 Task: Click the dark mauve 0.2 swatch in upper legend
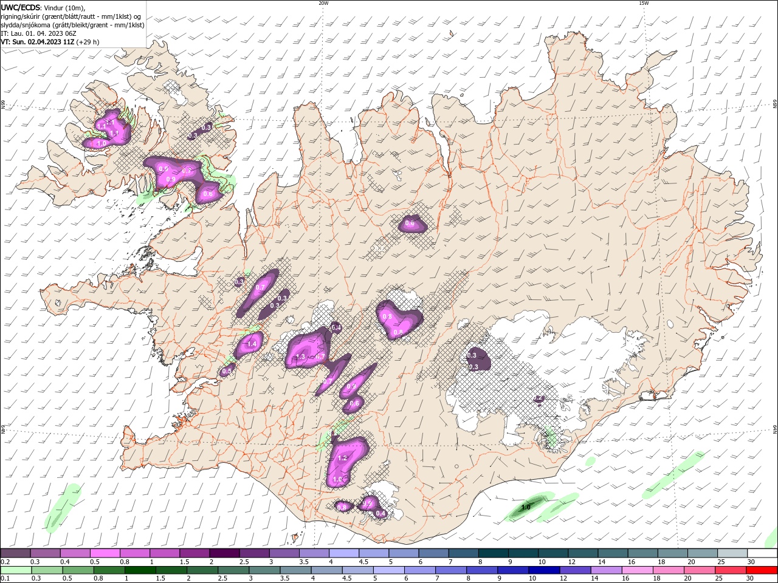click(15, 553)
